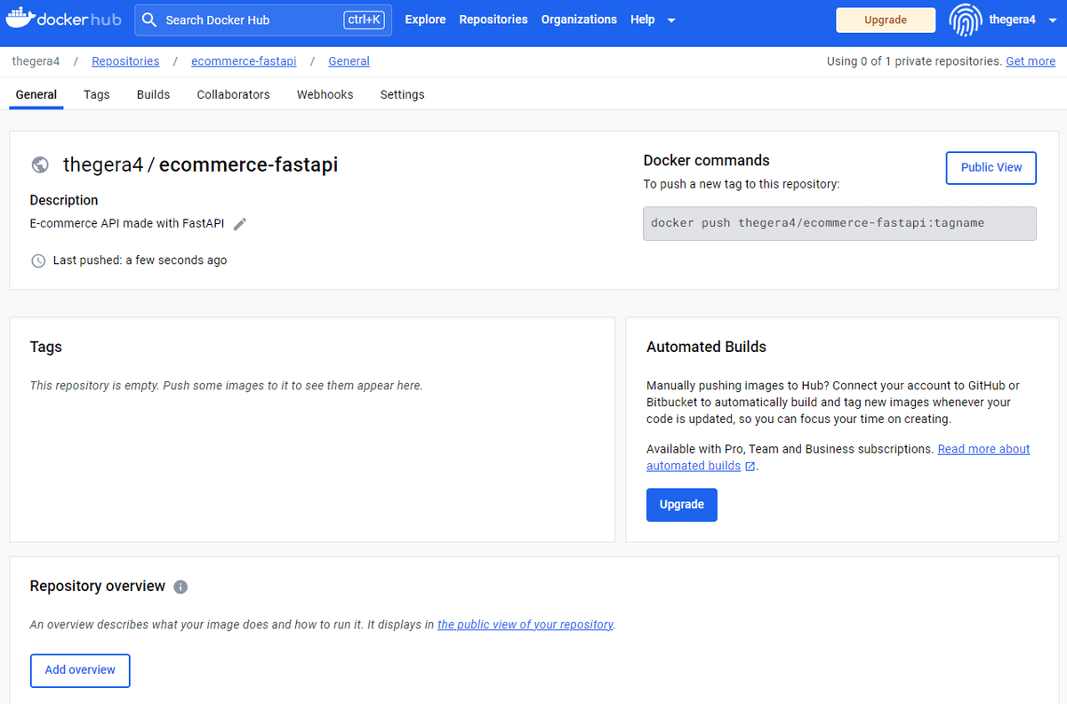1067x704 pixels.
Task: Click the clock icon beside Last pushed
Action: pos(38,260)
